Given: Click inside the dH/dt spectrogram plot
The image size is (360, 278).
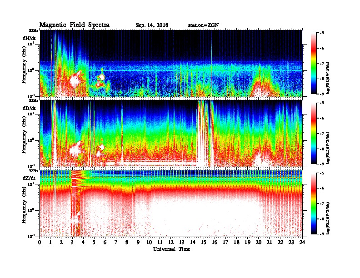Looking at the screenshot, I should (171, 63).
